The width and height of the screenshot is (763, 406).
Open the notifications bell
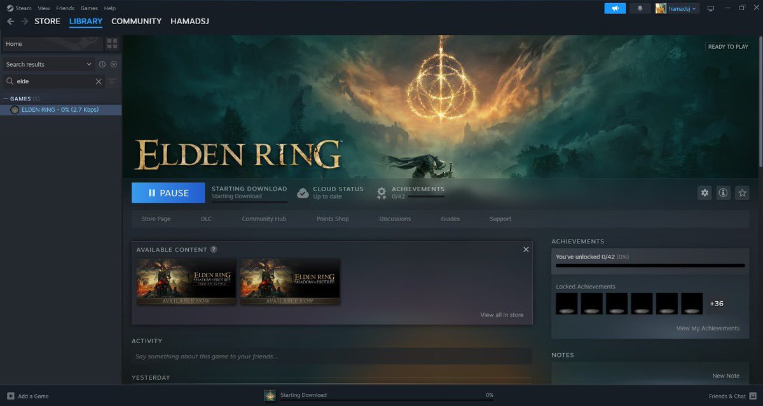pos(639,8)
